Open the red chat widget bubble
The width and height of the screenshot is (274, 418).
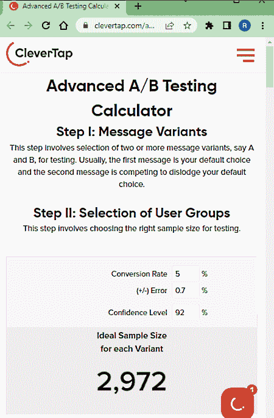(x=237, y=403)
